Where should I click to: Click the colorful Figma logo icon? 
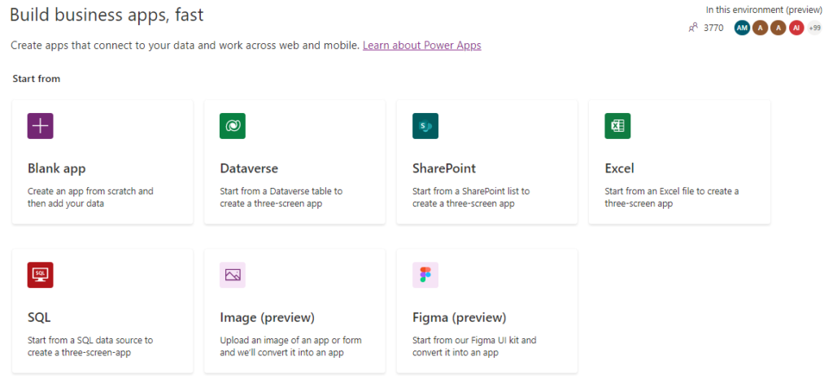[x=425, y=275]
